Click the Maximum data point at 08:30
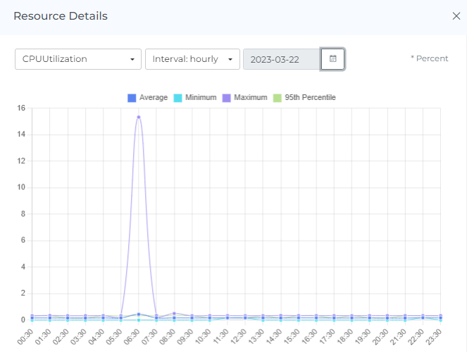The width and height of the screenshot is (467, 352). pyautogui.click(x=174, y=313)
